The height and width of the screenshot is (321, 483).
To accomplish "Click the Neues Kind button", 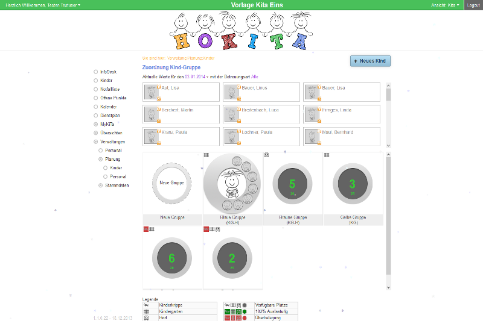I will pos(370,61).
